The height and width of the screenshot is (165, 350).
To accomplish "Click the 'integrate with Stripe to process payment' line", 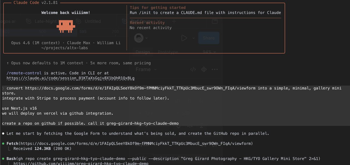I will click(85, 98).
